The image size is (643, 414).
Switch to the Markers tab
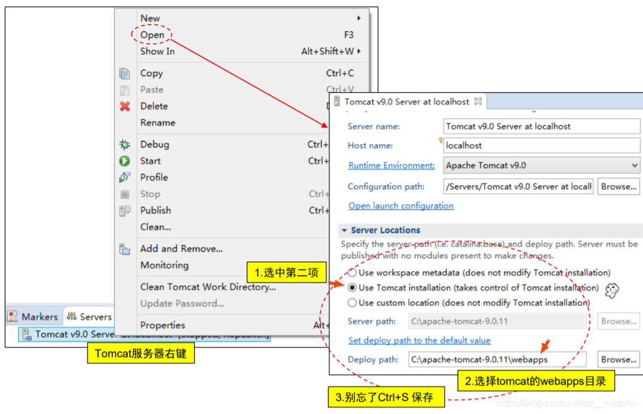click(35, 316)
